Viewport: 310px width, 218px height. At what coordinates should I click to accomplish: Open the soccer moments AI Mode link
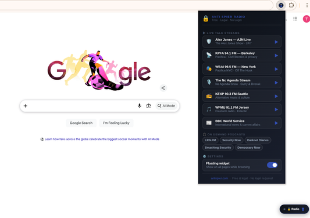point(102,139)
